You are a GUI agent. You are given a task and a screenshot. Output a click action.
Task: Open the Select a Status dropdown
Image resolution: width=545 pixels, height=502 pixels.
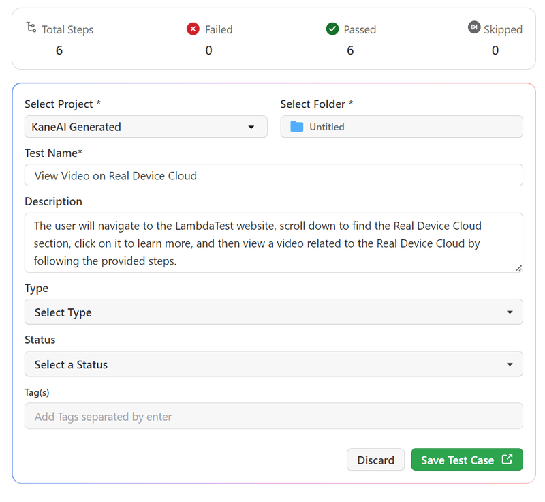(x=274, y=364)
